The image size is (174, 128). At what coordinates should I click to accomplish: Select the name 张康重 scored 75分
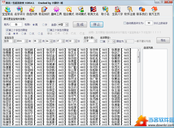[12, 67]
